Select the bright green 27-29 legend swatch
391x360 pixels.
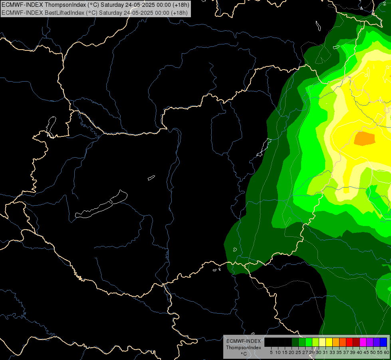point(309,342)
